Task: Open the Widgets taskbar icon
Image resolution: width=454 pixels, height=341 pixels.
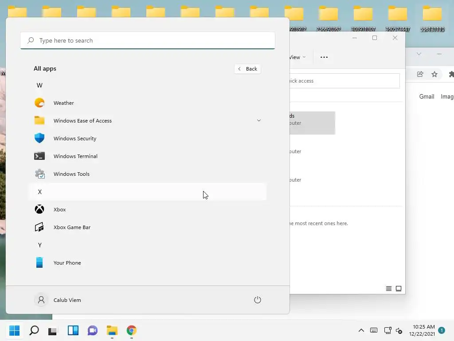Action: 73,330
